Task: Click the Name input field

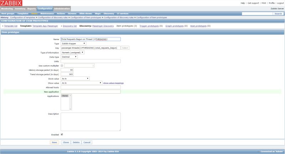Action: 90,39
